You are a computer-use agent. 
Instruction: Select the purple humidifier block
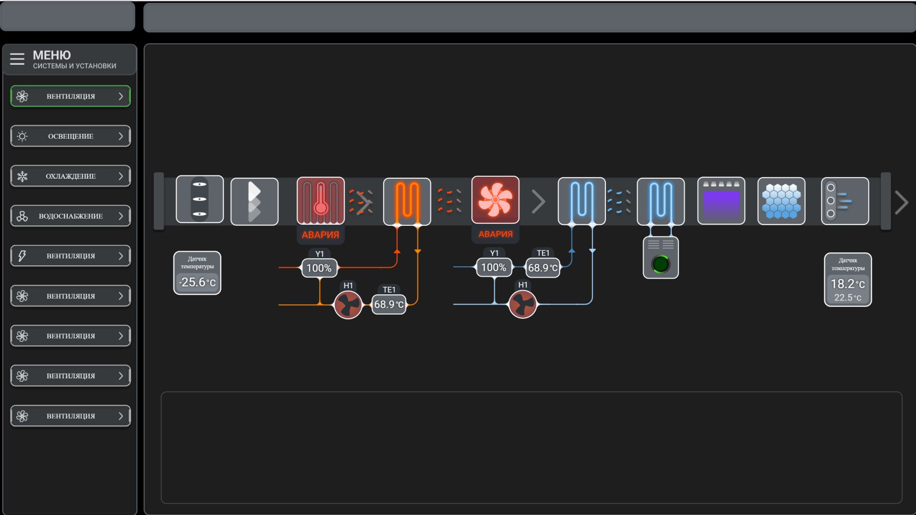pyautogui.click(x=720, y=201)
